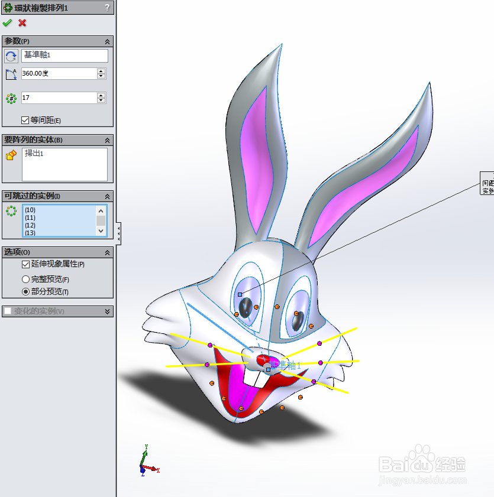Select skipped instance (11) in the list
This screenshot has height=497, width=494.
30,217
